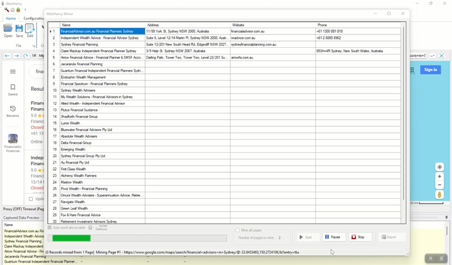Screen dimensions: 452x265
Task: Click the Edit configuration icon
Action: coord(30,30)
